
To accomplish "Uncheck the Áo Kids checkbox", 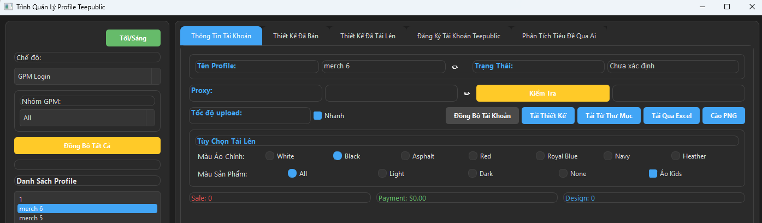I will [653, 174].
